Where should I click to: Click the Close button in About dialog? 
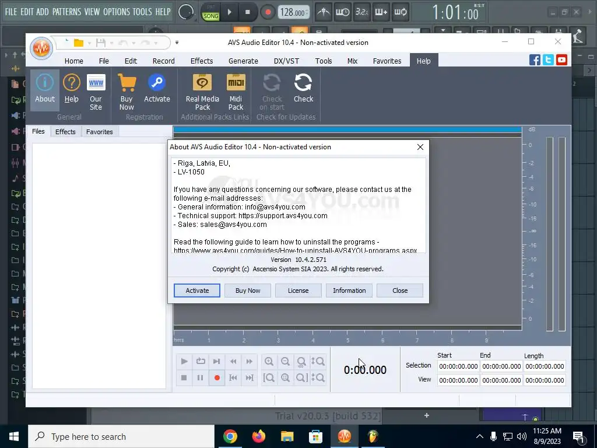click(400, 290)
